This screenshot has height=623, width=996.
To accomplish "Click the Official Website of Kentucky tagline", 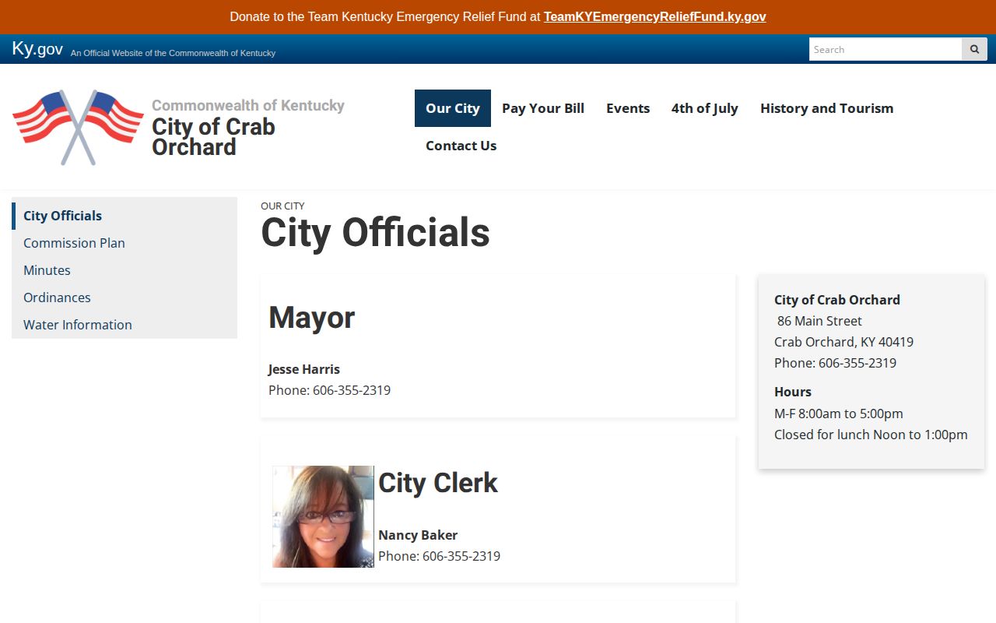I will pos(173,53).
